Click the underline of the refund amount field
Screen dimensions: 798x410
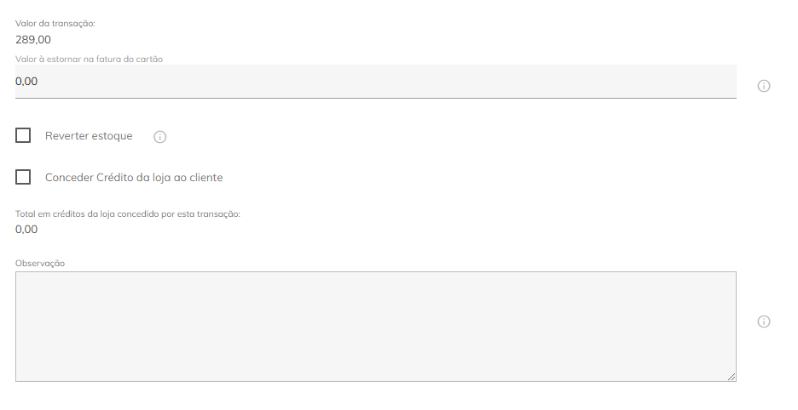[x=376, y=98]
